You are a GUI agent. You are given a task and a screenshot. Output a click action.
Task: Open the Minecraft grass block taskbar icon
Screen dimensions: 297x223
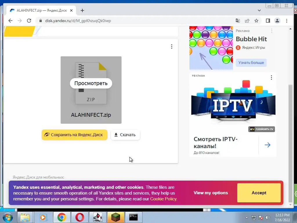point(115,217)
